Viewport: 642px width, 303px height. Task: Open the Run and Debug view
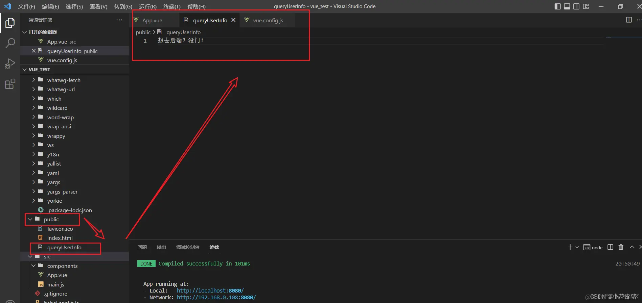click(x=10, y=64)
